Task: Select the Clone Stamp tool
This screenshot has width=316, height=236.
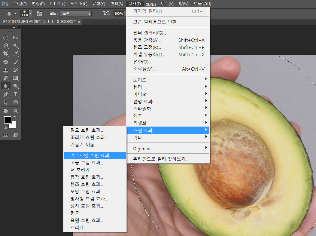Action: [6, 70]
